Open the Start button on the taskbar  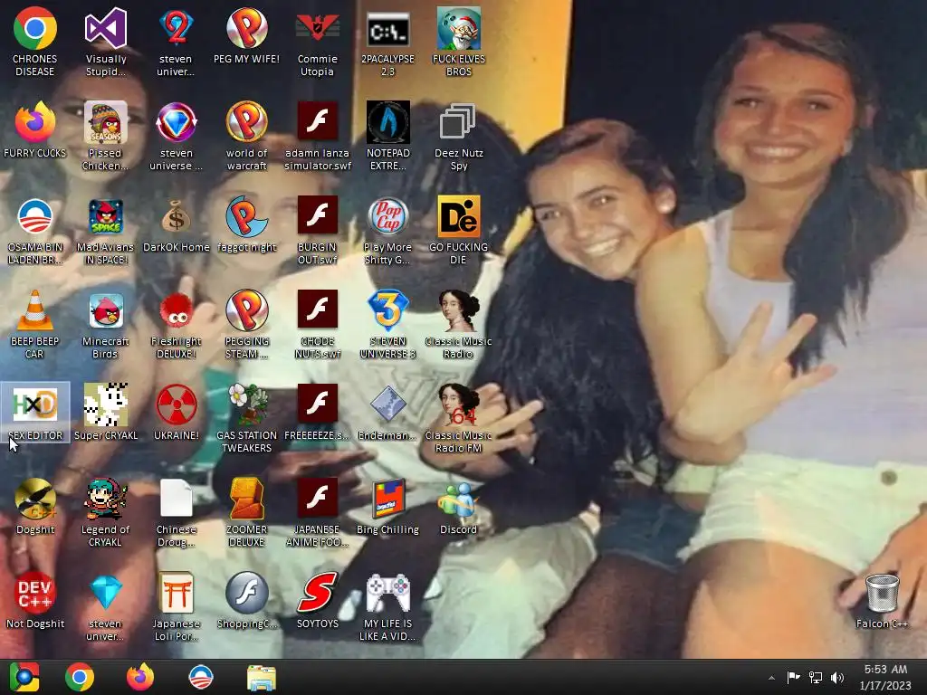(x=24, y=677)
